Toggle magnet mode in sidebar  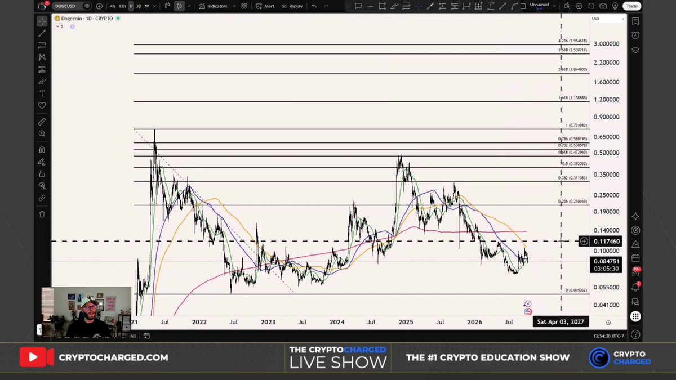coord(42,150)
